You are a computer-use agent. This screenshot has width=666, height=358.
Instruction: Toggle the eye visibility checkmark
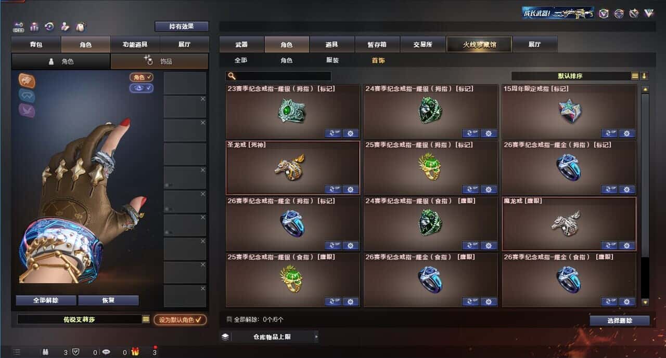tap(142, 88)
